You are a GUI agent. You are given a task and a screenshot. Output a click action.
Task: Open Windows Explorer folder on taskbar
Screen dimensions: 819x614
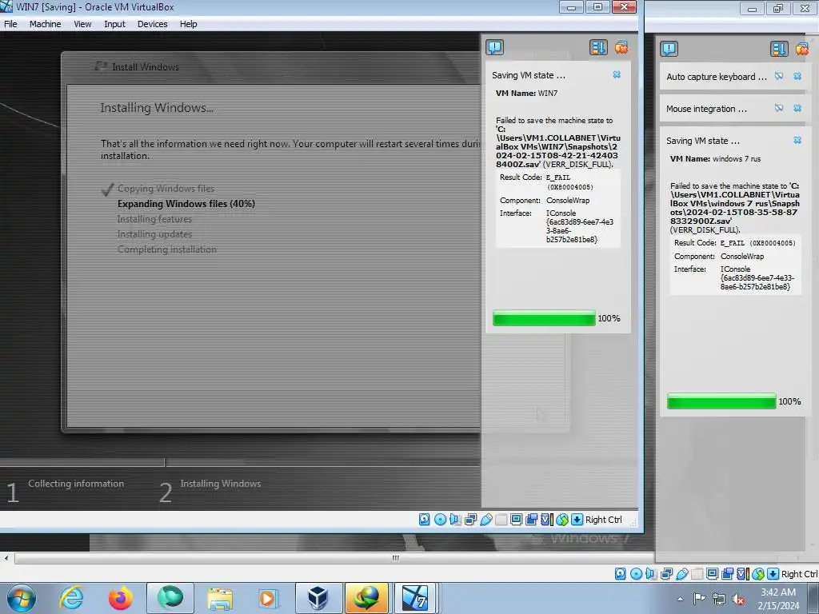[x=219, y=598]
